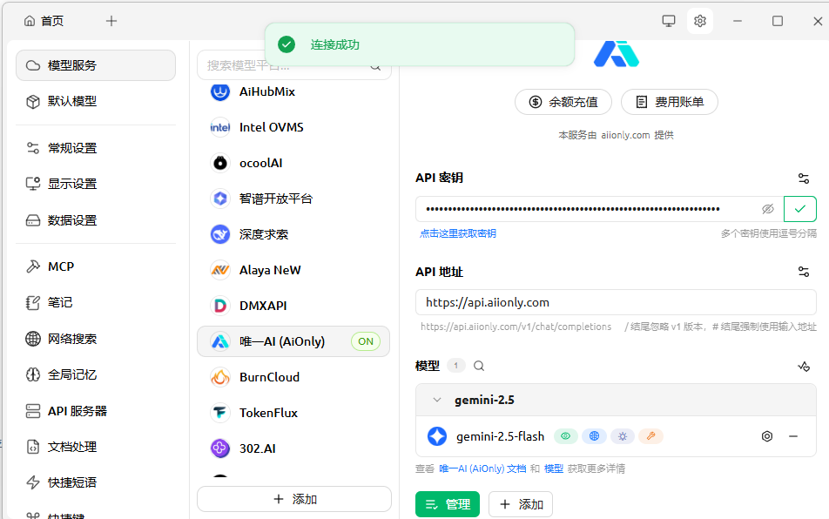Toggle API key visibility eye icon
This screenshot has width=829, height=519.
[768, 209]
